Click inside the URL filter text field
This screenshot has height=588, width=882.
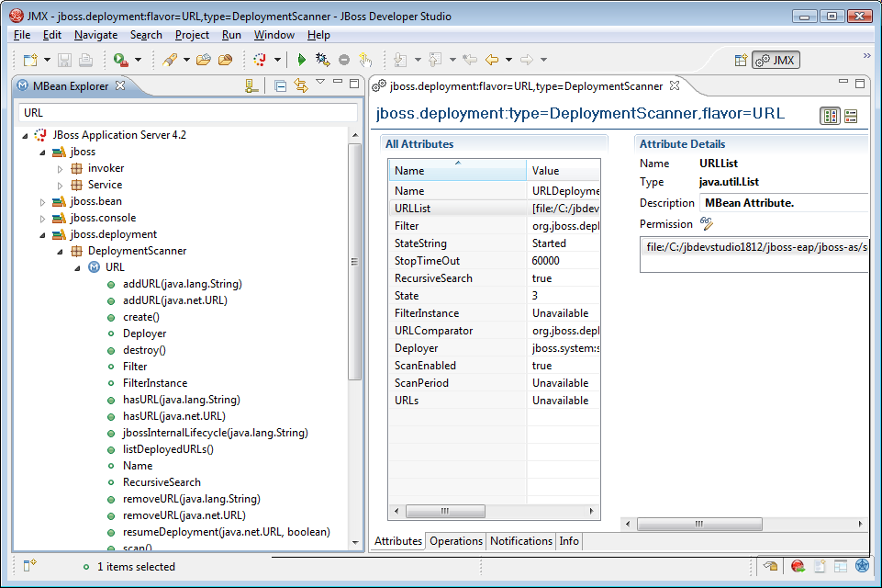184,112
